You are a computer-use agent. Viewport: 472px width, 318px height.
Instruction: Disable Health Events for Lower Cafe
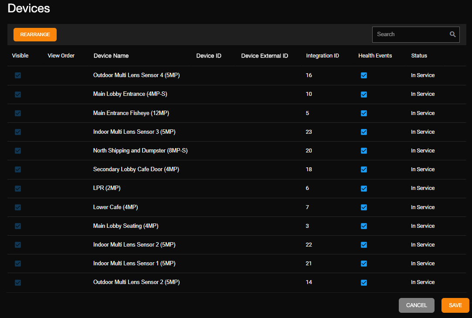[x=364, y=207]
